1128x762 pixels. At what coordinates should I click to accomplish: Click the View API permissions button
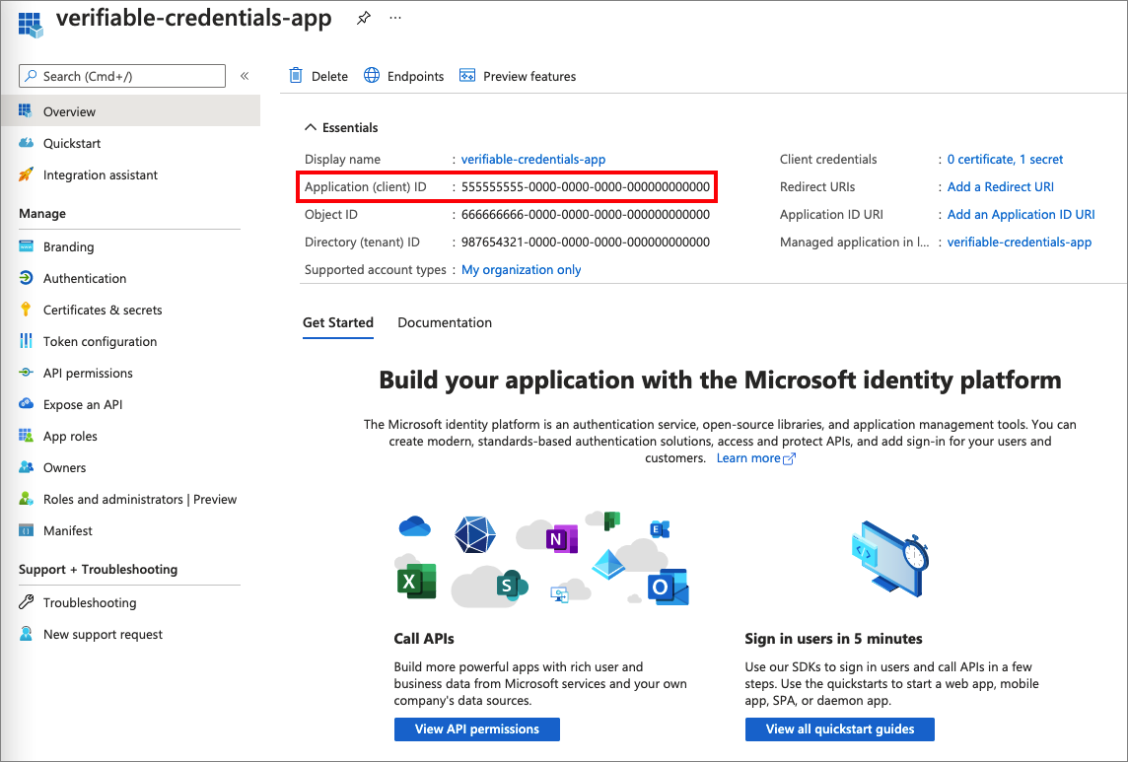click(x=477, y=728)
